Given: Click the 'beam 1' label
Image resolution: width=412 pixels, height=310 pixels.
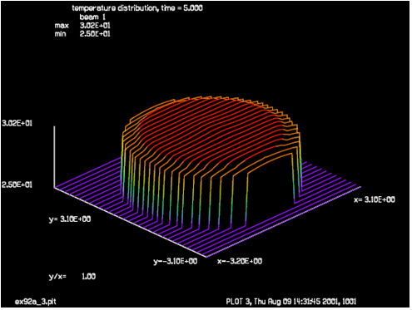Looking at the screenshot, I should [x=92, y=17].
